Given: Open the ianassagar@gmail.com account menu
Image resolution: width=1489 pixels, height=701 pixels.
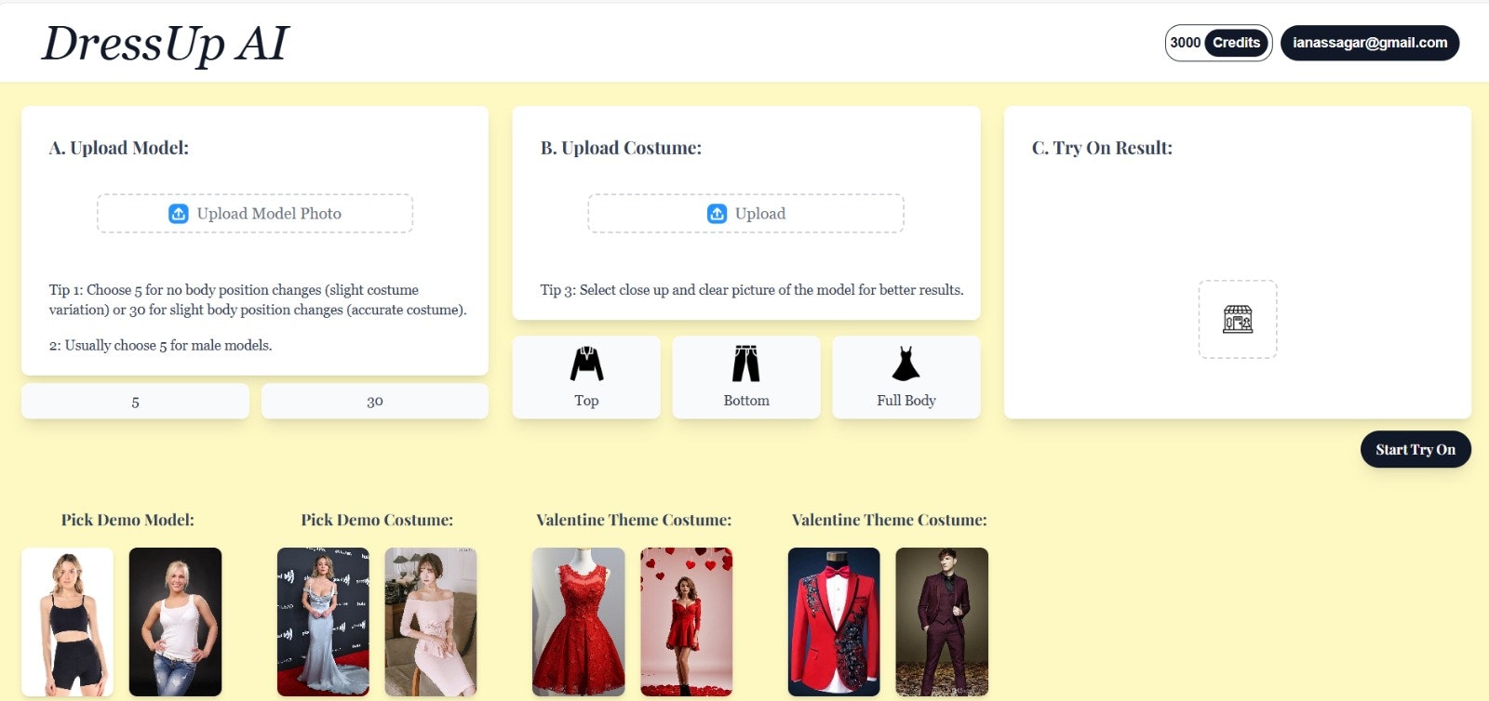Looking at the screenshot, I should coord(1370,43).
